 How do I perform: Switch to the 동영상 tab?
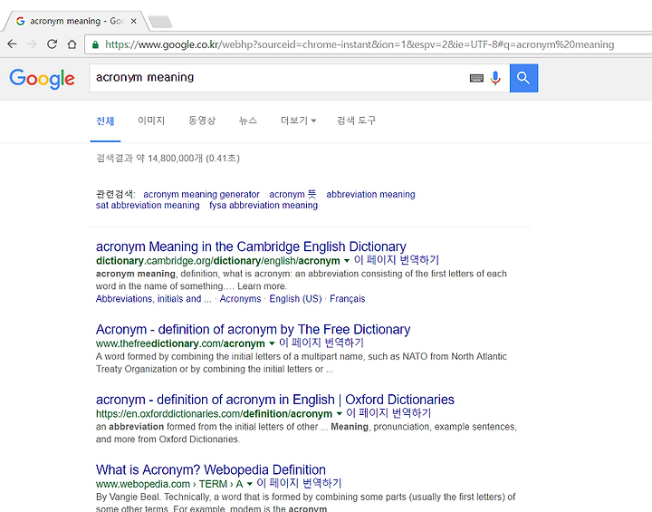[x=202, y=121]
